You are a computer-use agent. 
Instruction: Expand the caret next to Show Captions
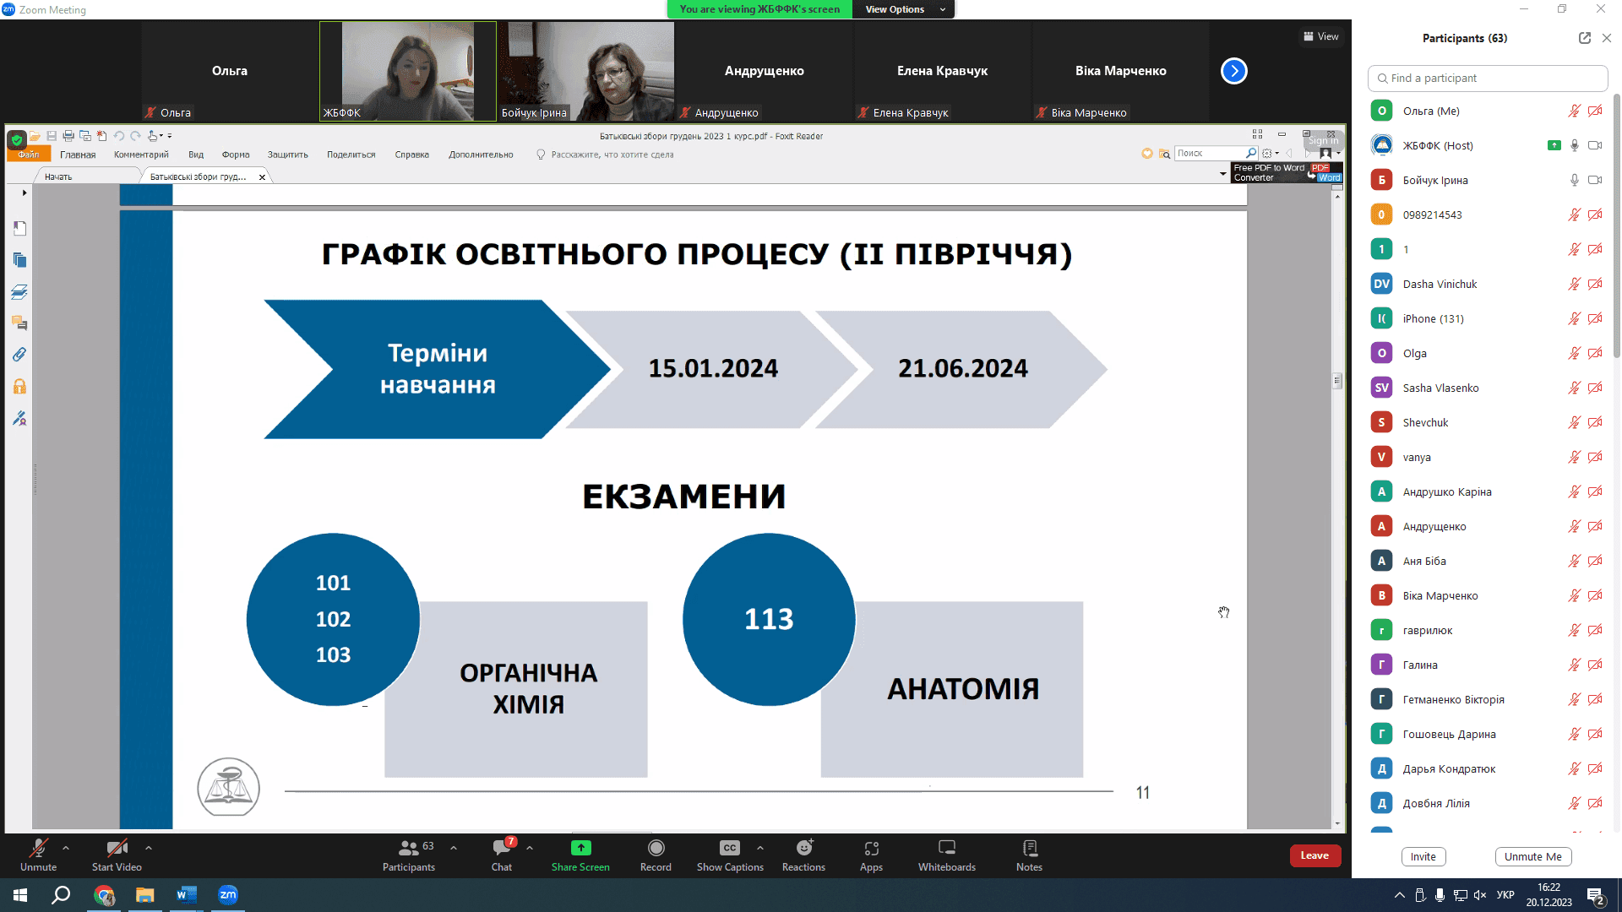click(760, 848)
